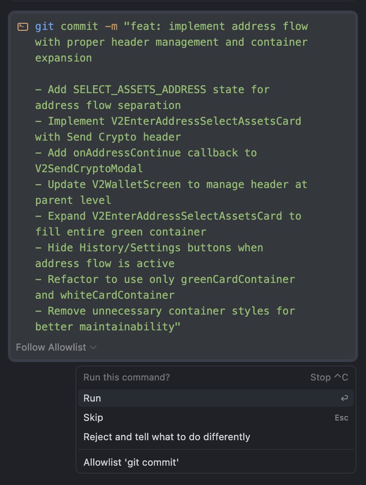Screen dimensions: 366x485
Task: Open the Follow Allowlist dropdown label
Action: tap(51, 347)
